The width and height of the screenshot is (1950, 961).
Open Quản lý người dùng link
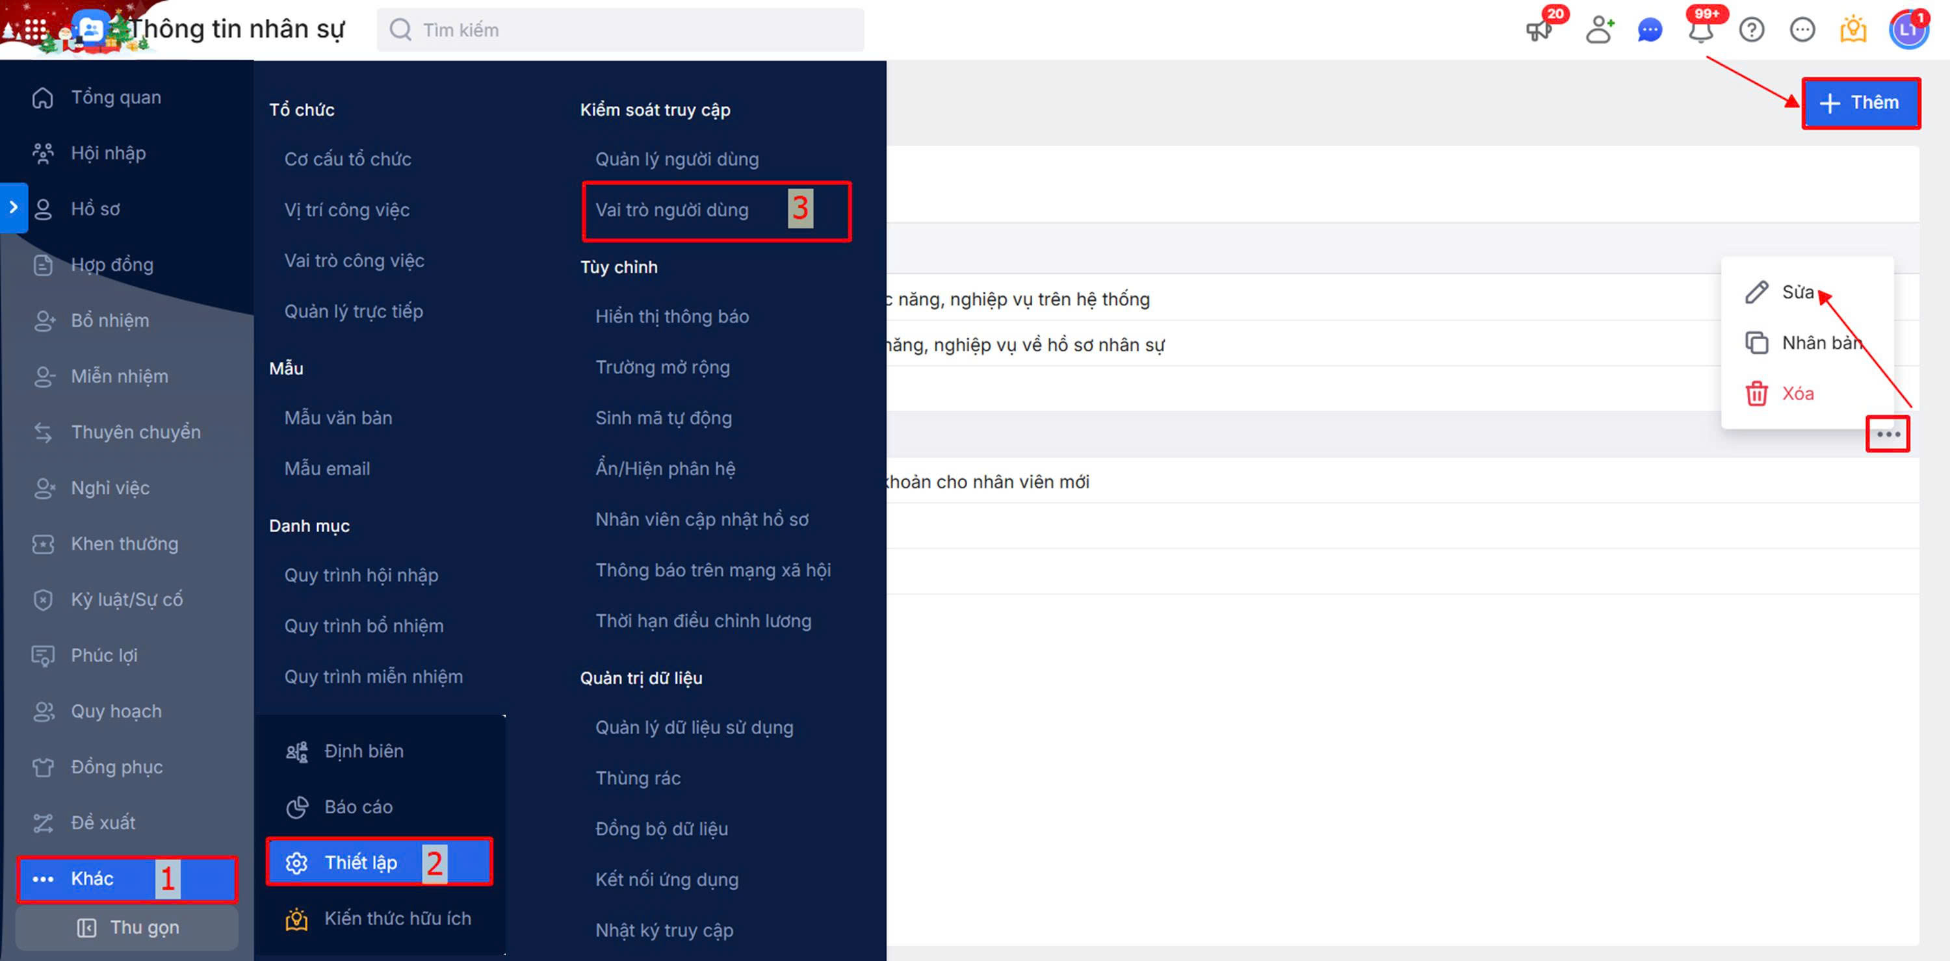677,159
